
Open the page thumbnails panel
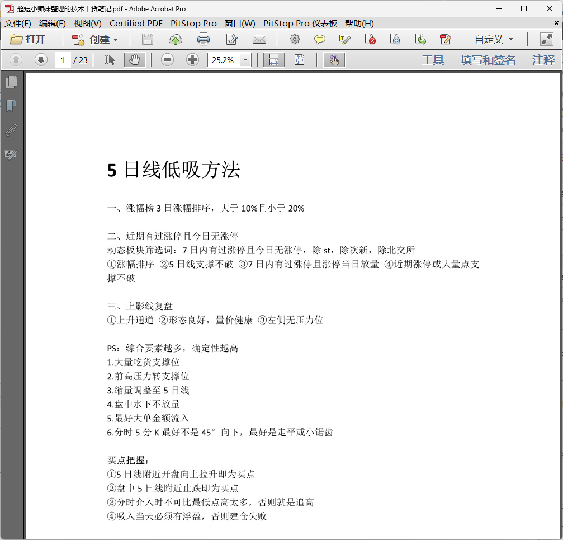click(x=11, y=82)
